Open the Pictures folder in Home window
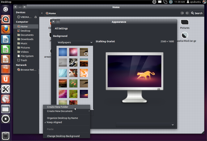 [x=185, y=24]
